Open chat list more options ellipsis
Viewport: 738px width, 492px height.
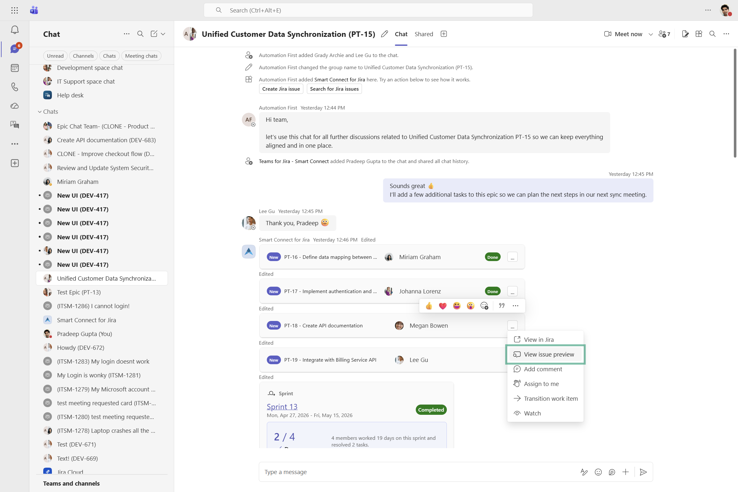(127, 34)
